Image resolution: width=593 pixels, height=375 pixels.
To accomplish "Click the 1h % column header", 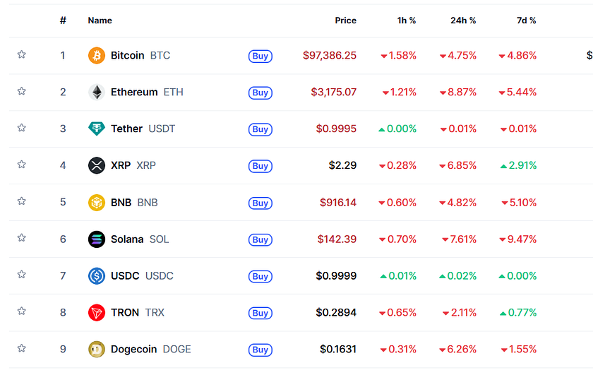I will pos(406,20).
